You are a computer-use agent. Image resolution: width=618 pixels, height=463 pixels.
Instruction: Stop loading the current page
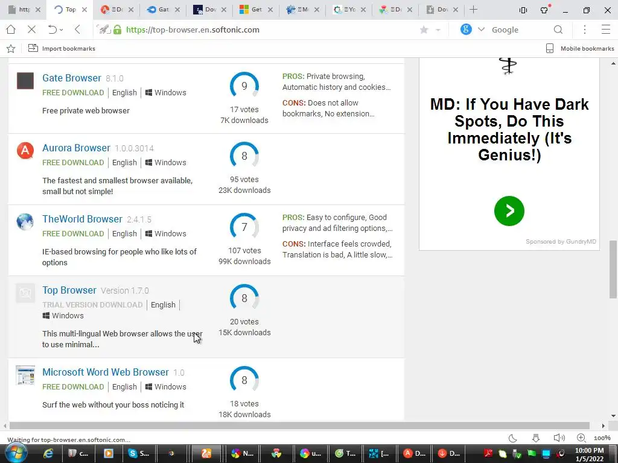coord(32,30)
